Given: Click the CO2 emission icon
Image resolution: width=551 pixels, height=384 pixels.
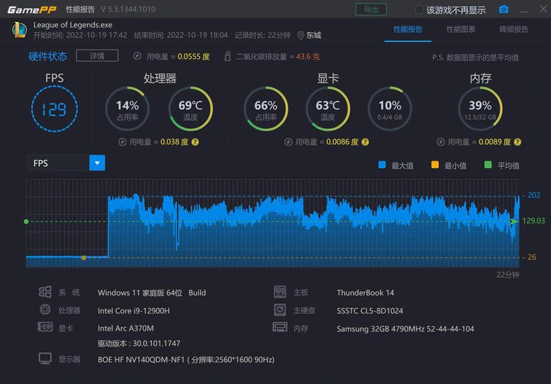Looking at the screenshot, I should [x=227, y=57].
